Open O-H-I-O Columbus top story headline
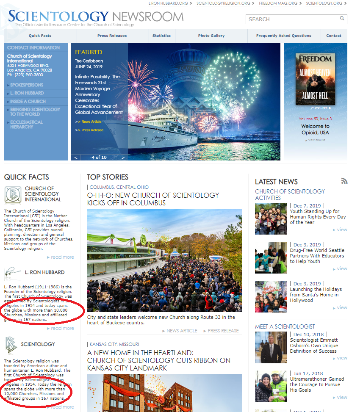 tap(153, 199)
